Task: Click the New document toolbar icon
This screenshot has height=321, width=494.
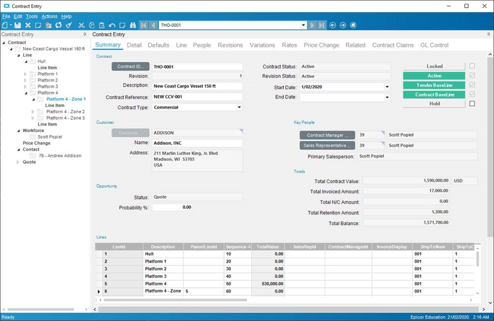Action: (5, 25)
